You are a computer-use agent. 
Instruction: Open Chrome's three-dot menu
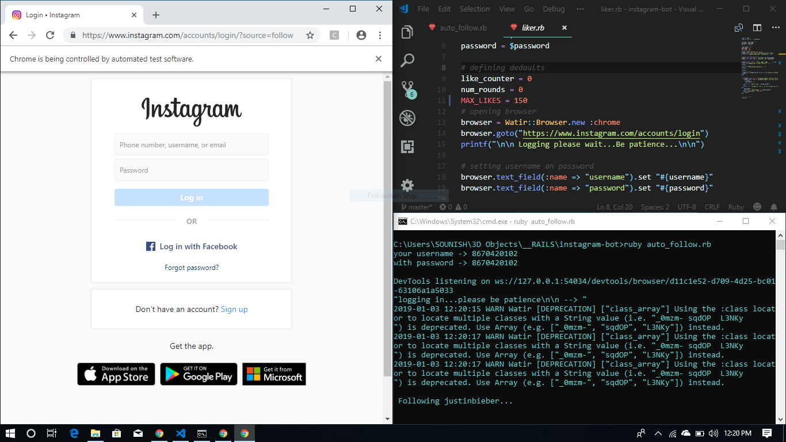pyautogui.click(x=380, y=35)
